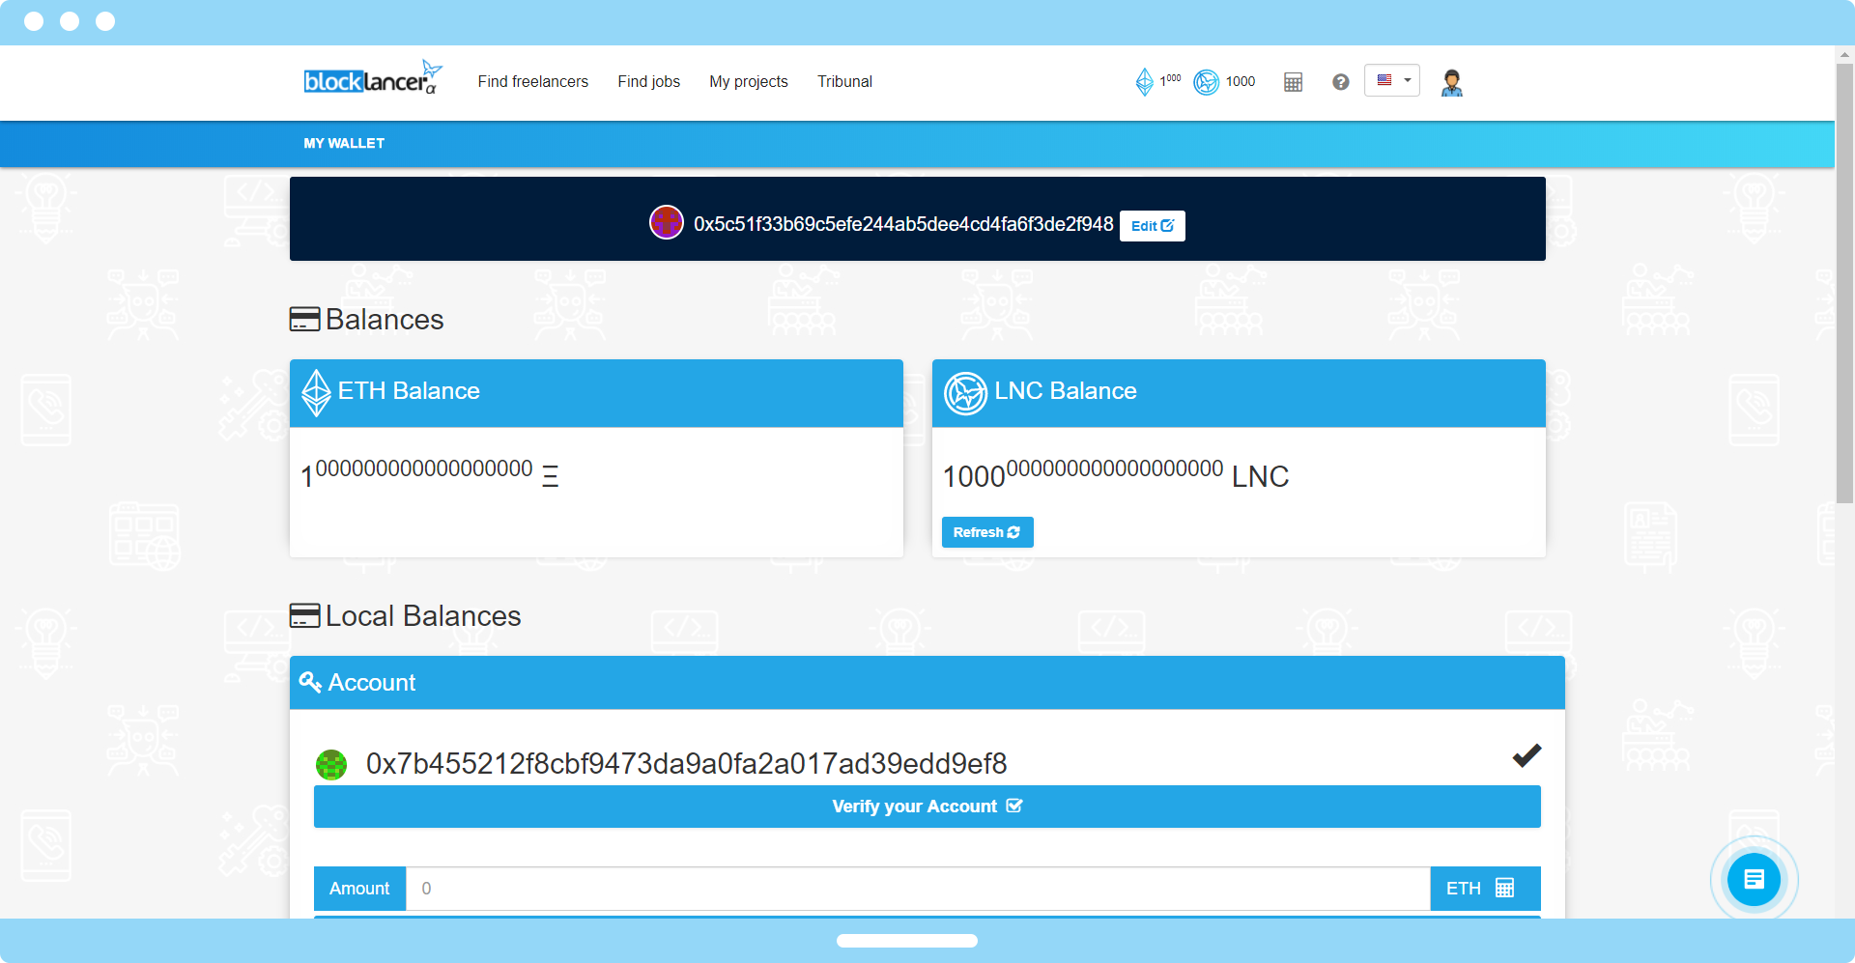Select local account address 0x7b455212...d9ef8
1855x963 pixels.
click(686, 764)
